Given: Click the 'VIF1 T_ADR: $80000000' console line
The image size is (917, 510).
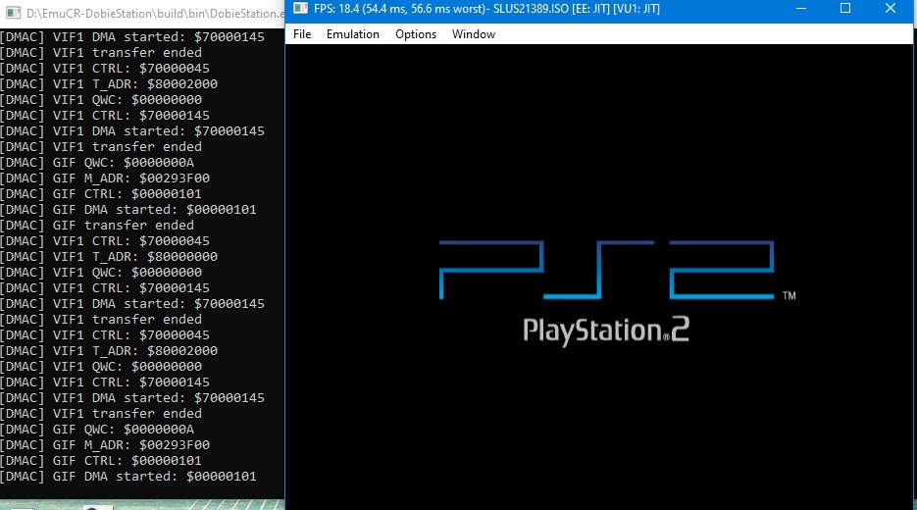Looking at the screenshot, I should click(x=109, y=257).
